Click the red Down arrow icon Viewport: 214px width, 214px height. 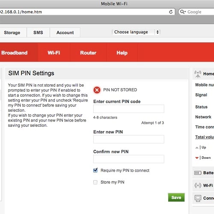pos(197,158)
